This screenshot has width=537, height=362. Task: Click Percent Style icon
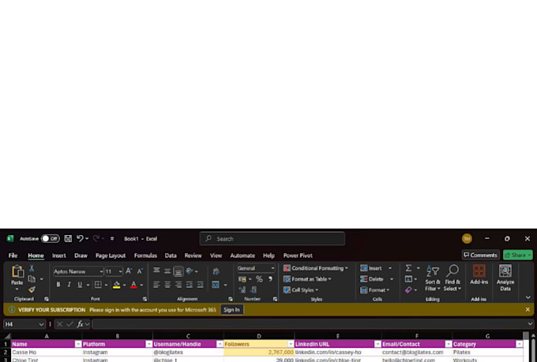pyautogui.click(x=259, y=279)
